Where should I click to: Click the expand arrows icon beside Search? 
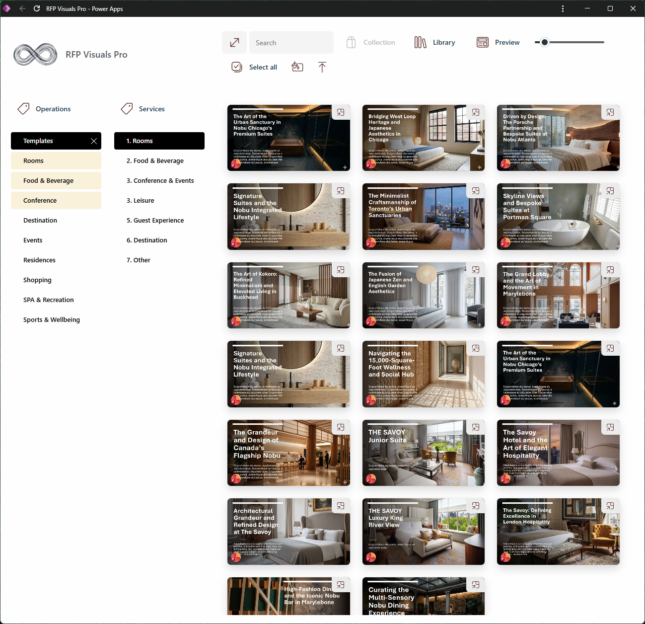[x=234, y=43]
